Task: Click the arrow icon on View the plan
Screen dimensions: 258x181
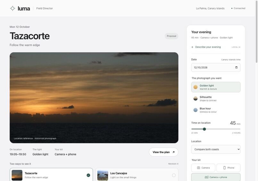Action: point(173,152)
